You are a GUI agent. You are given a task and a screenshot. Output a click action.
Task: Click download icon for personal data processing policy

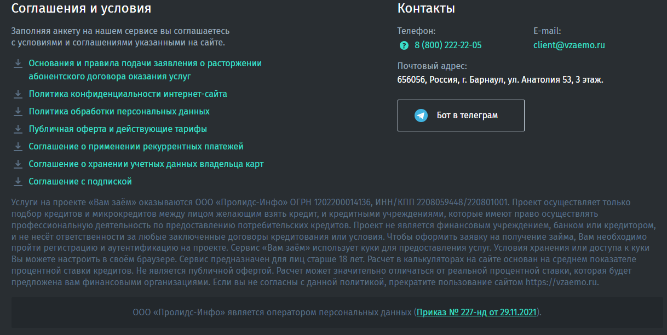tap(18, 112)
